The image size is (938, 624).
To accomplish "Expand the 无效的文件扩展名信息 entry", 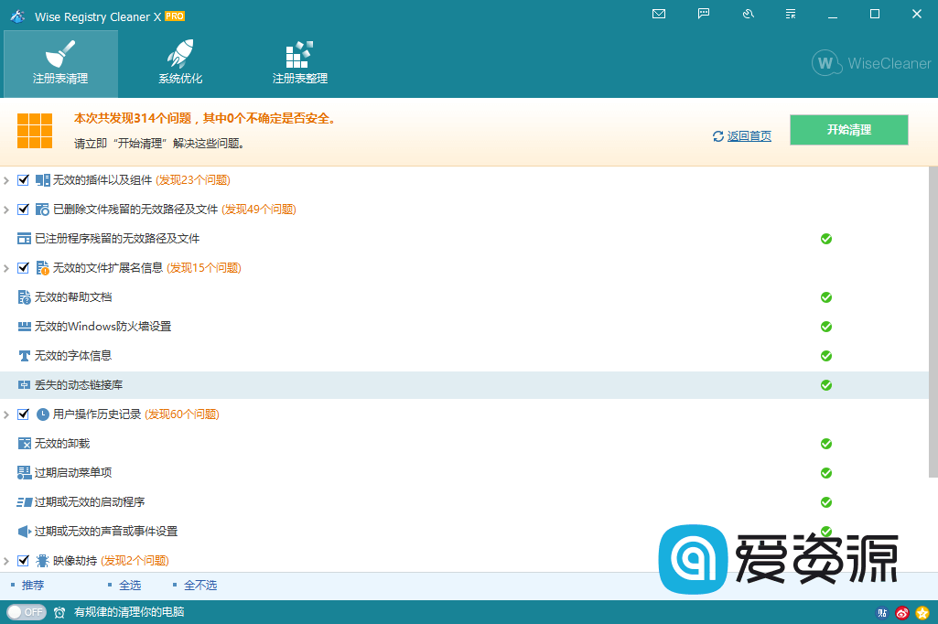I will coord(6,267).
